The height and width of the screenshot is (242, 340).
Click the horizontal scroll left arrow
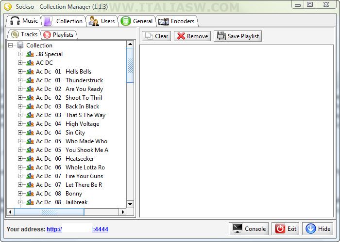click(10, 212)
